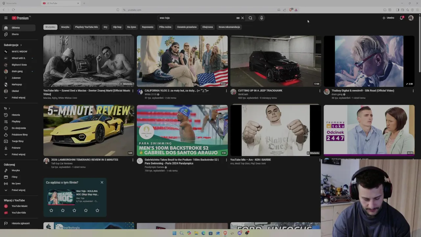This screenshot has width=421, height=237.
Task: Open Na żywo in the left sidebar
Action: click(x=18, y=184)
